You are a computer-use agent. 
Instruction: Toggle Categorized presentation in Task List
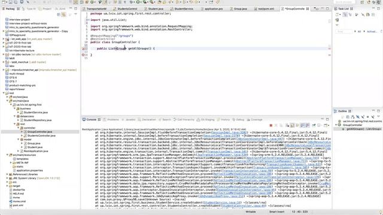(x=345, y=14)
